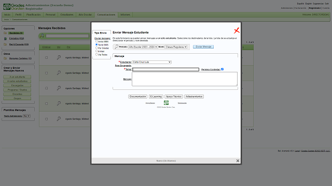
Task: Click the Mensajes Recibidos search input
Action: point(67,36)
